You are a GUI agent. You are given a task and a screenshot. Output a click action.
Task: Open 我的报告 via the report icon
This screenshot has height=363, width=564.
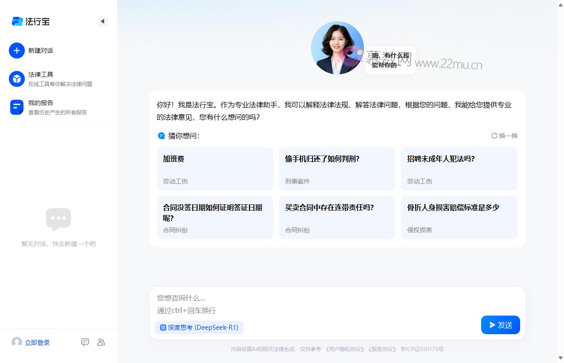point(16,106)
